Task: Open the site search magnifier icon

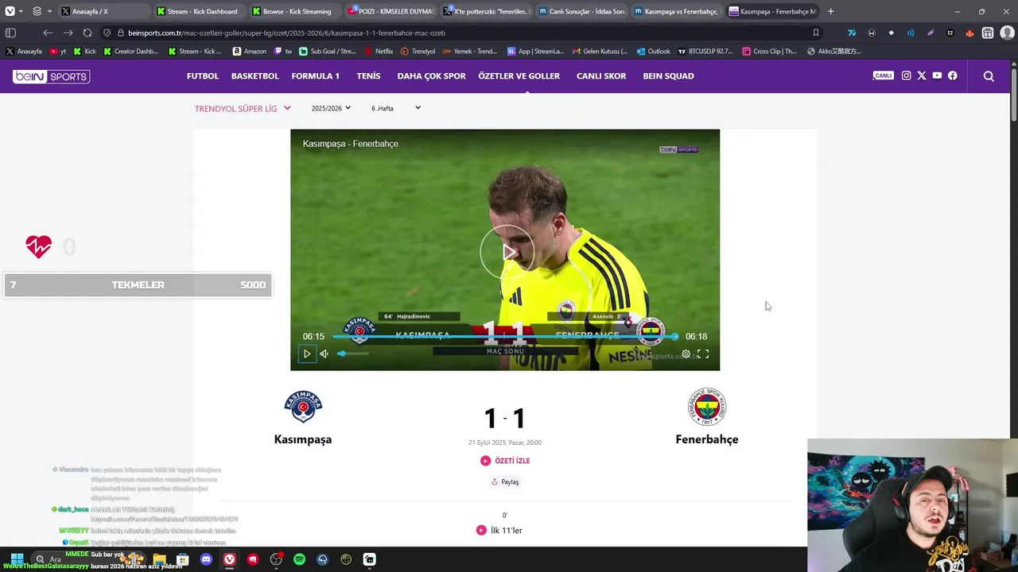Action: 989,76
